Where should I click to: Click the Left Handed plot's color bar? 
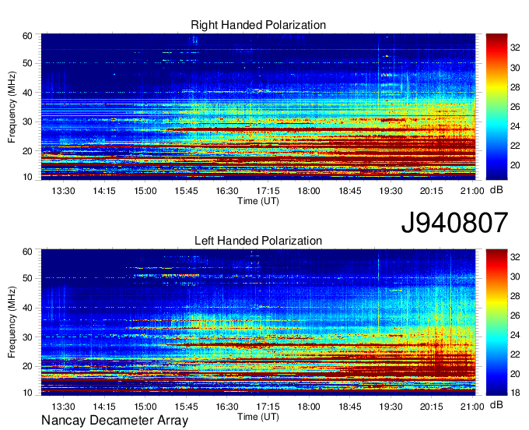(496, 322)
